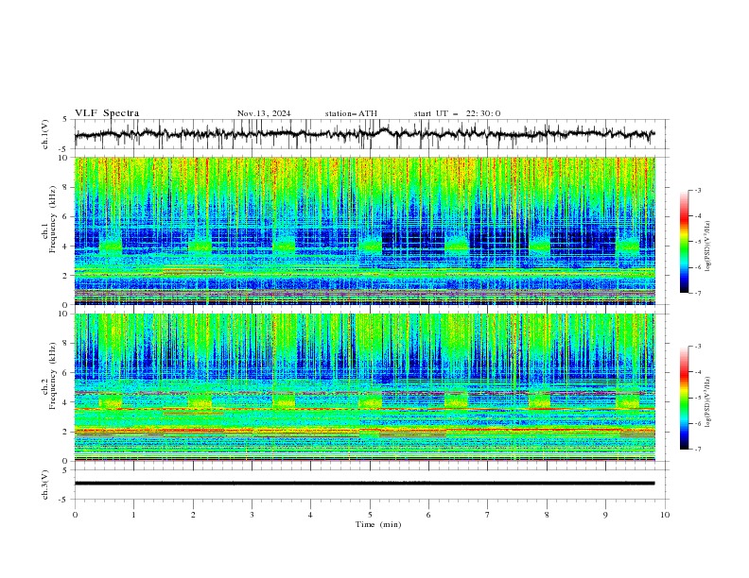Click the "-5" value on ch.1 colorbar
749x578 pixels.
pos(698,242)
